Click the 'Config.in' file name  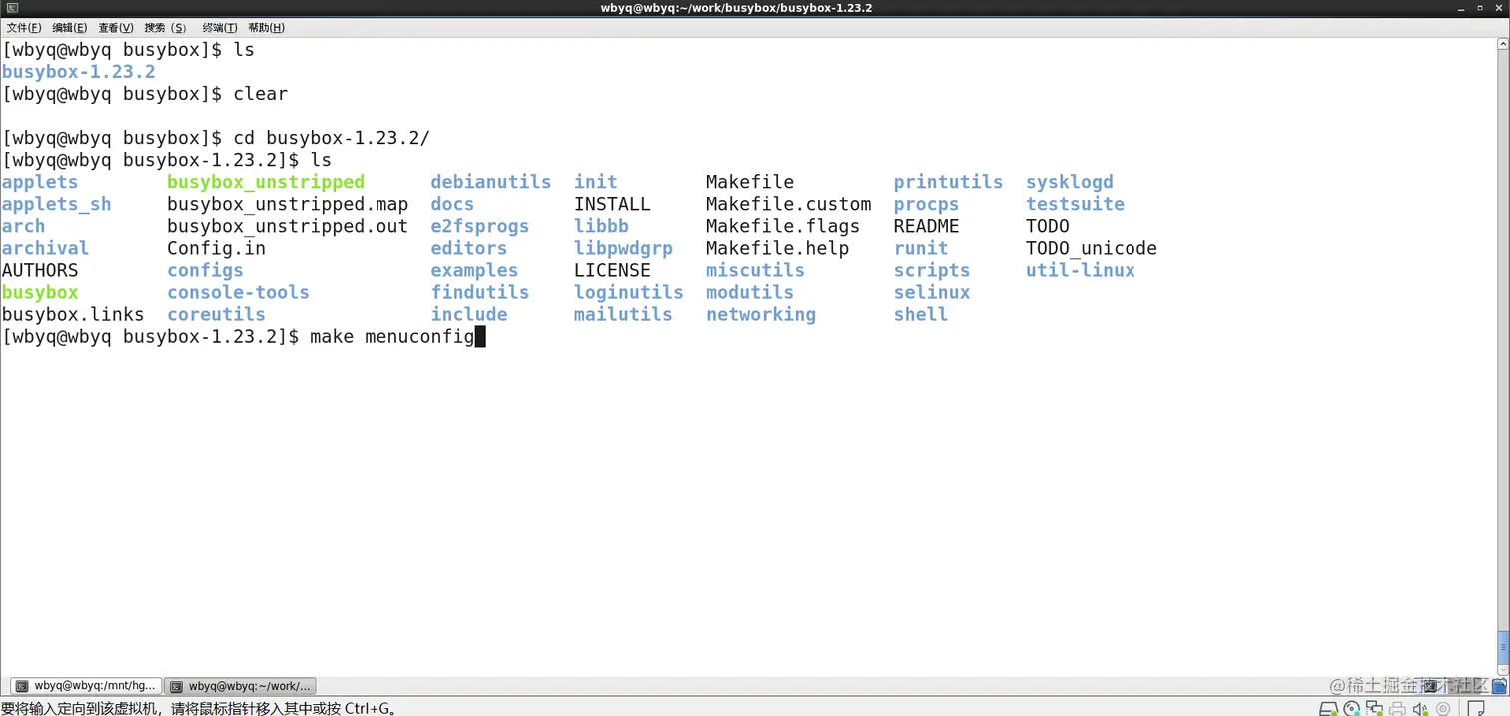click(x=216, y=248)
